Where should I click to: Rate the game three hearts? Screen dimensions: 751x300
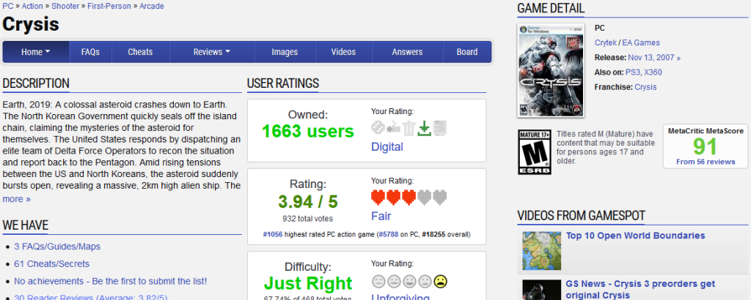click(x=409, y=198)
